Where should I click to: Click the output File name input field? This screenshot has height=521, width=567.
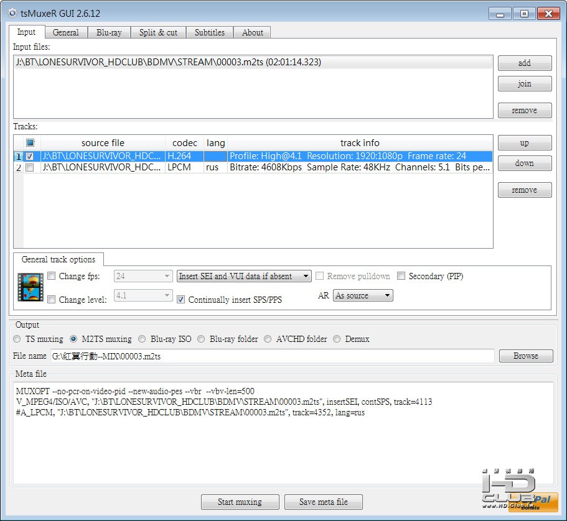click(272, 356)
